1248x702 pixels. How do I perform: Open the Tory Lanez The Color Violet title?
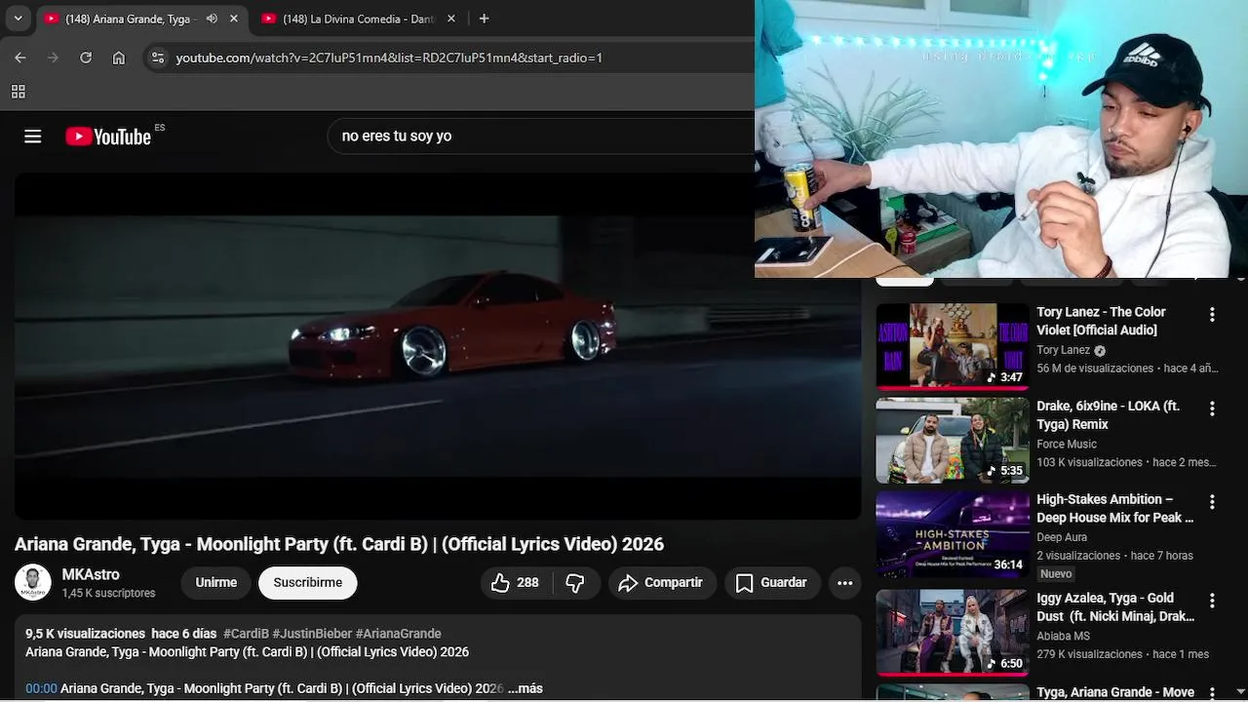1101,321
